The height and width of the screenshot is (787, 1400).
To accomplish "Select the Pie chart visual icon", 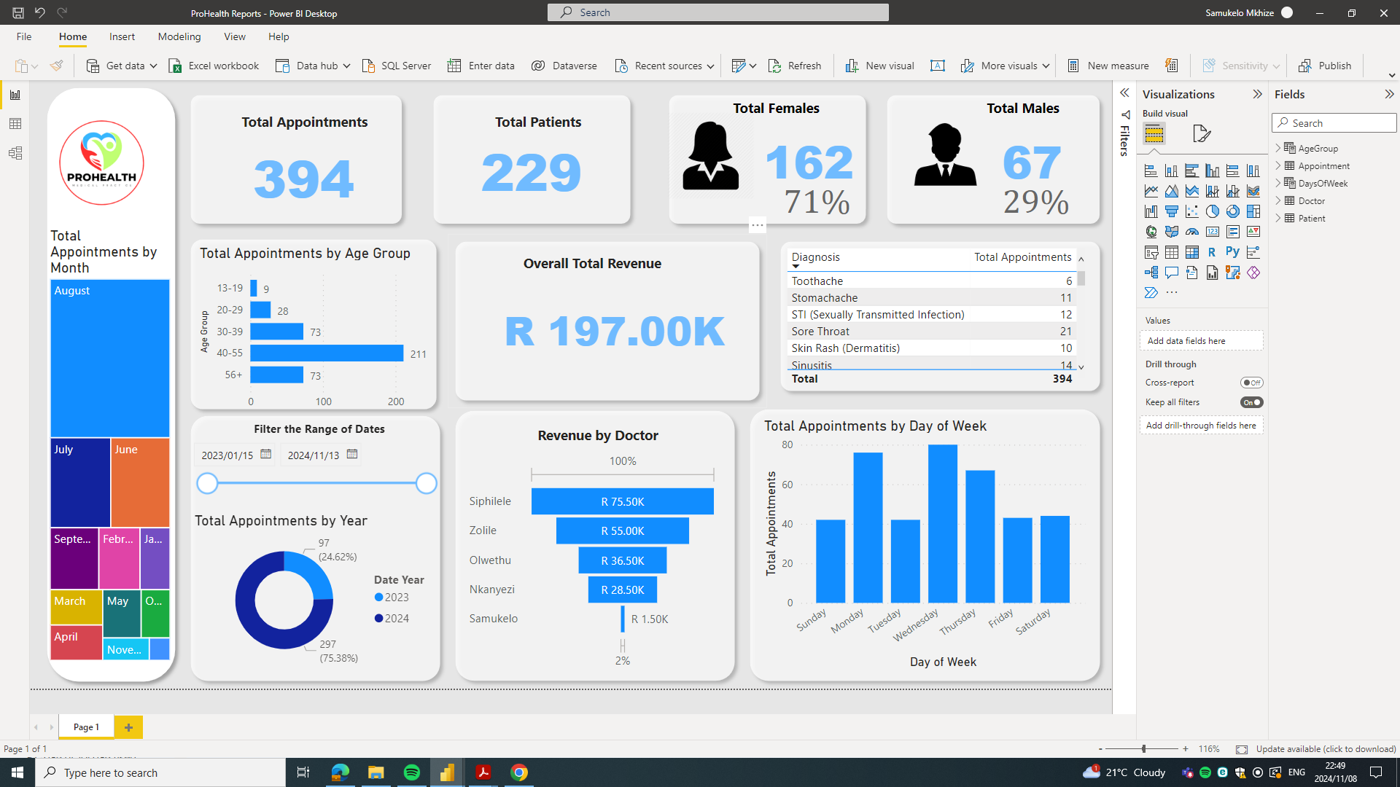I will point(1212,211).
